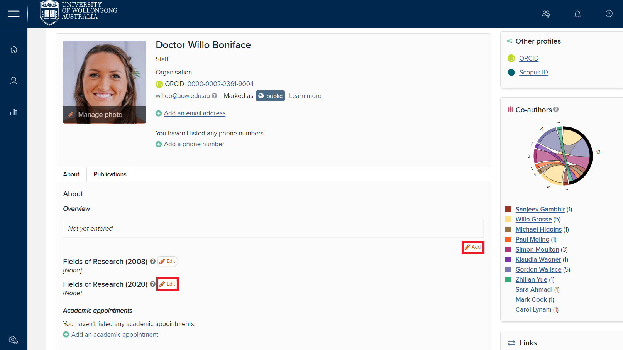The width and height of the screenshot is (623, 350).
Task: Click the public privacy badge
Action: click(x=270, y=96)
